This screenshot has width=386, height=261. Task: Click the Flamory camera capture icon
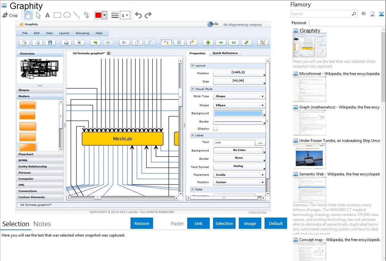(x=363, y=14)
